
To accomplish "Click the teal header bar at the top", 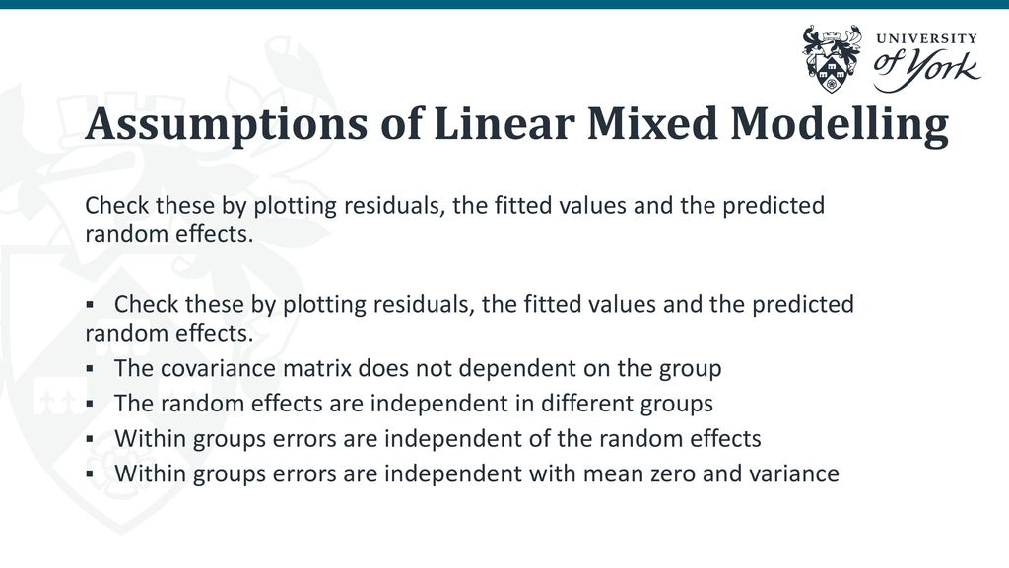I will (x=504, y=4).
